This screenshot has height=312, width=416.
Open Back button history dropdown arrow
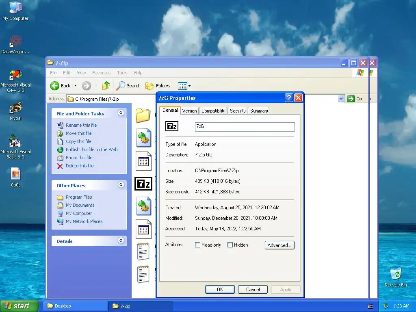pyautogui.click(x=75, y=86)
